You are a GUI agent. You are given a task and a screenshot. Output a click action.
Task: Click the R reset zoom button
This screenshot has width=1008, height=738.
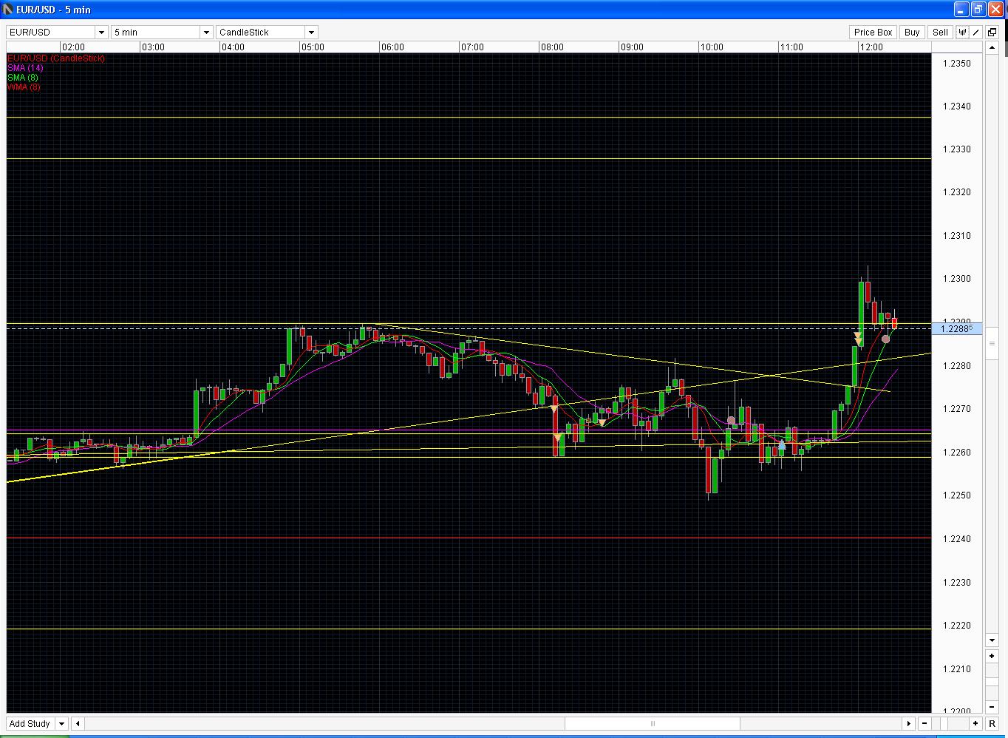coord(992,723)
